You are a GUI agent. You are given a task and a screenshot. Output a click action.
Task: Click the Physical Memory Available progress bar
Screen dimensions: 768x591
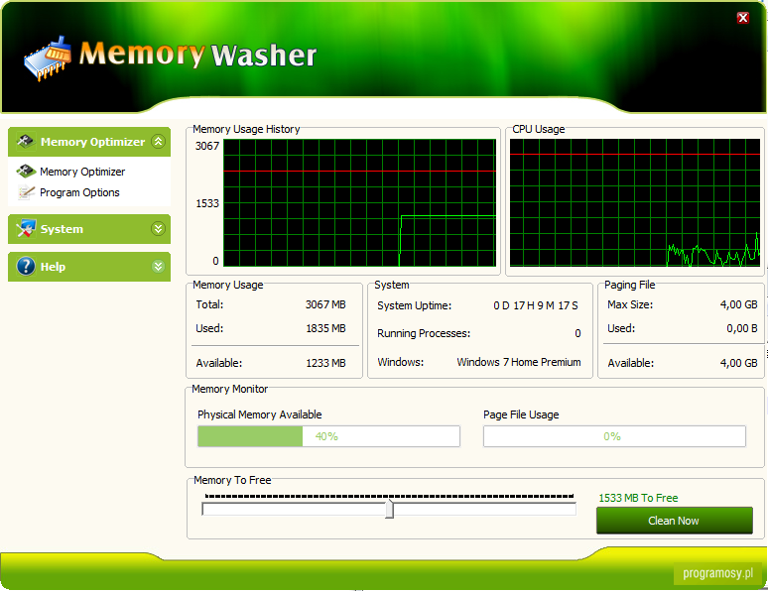328,436
